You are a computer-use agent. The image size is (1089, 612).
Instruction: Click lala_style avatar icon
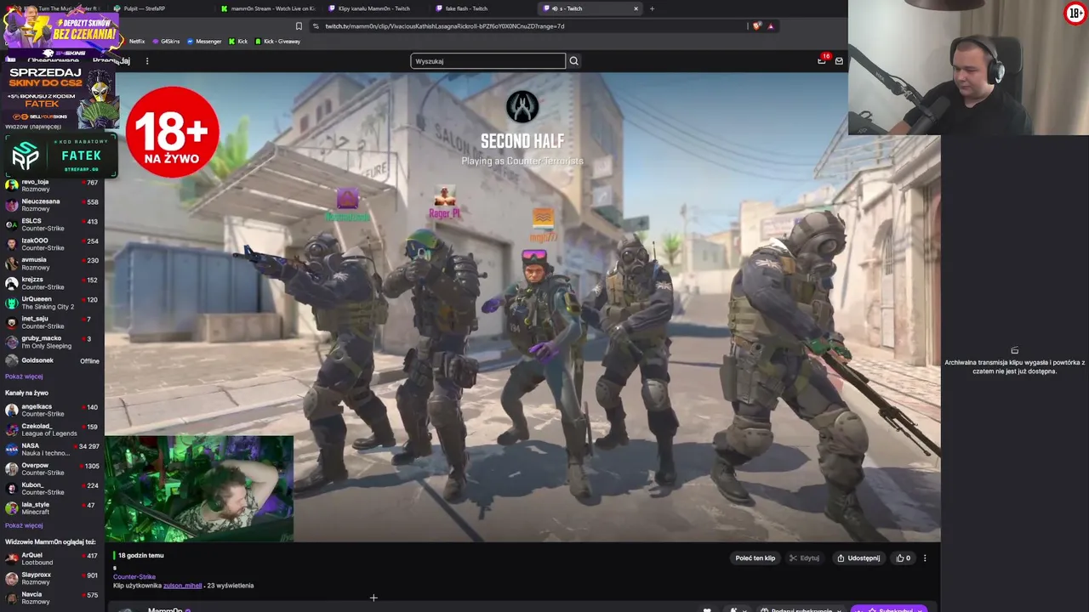coord(11,508)
